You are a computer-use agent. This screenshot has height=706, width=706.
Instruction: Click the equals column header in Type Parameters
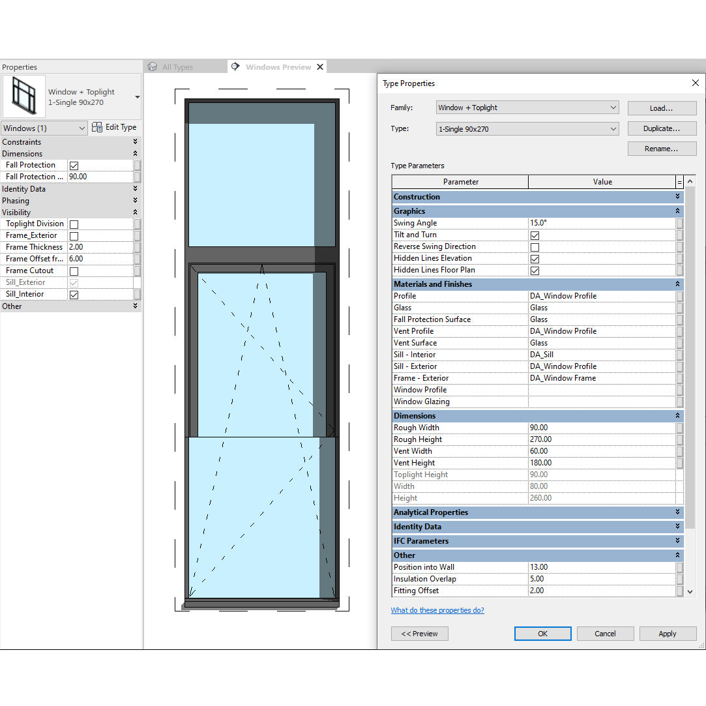680,182
